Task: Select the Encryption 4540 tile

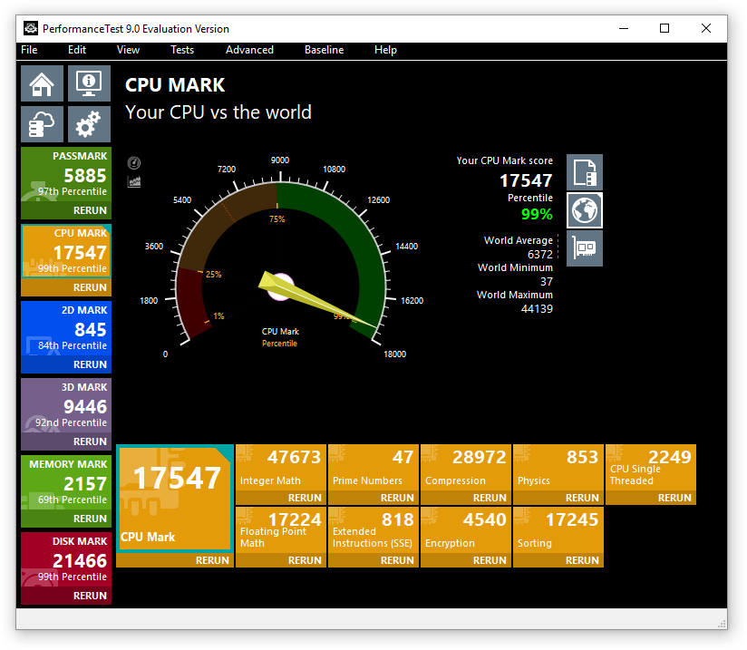Action: [x=466, y=530]
